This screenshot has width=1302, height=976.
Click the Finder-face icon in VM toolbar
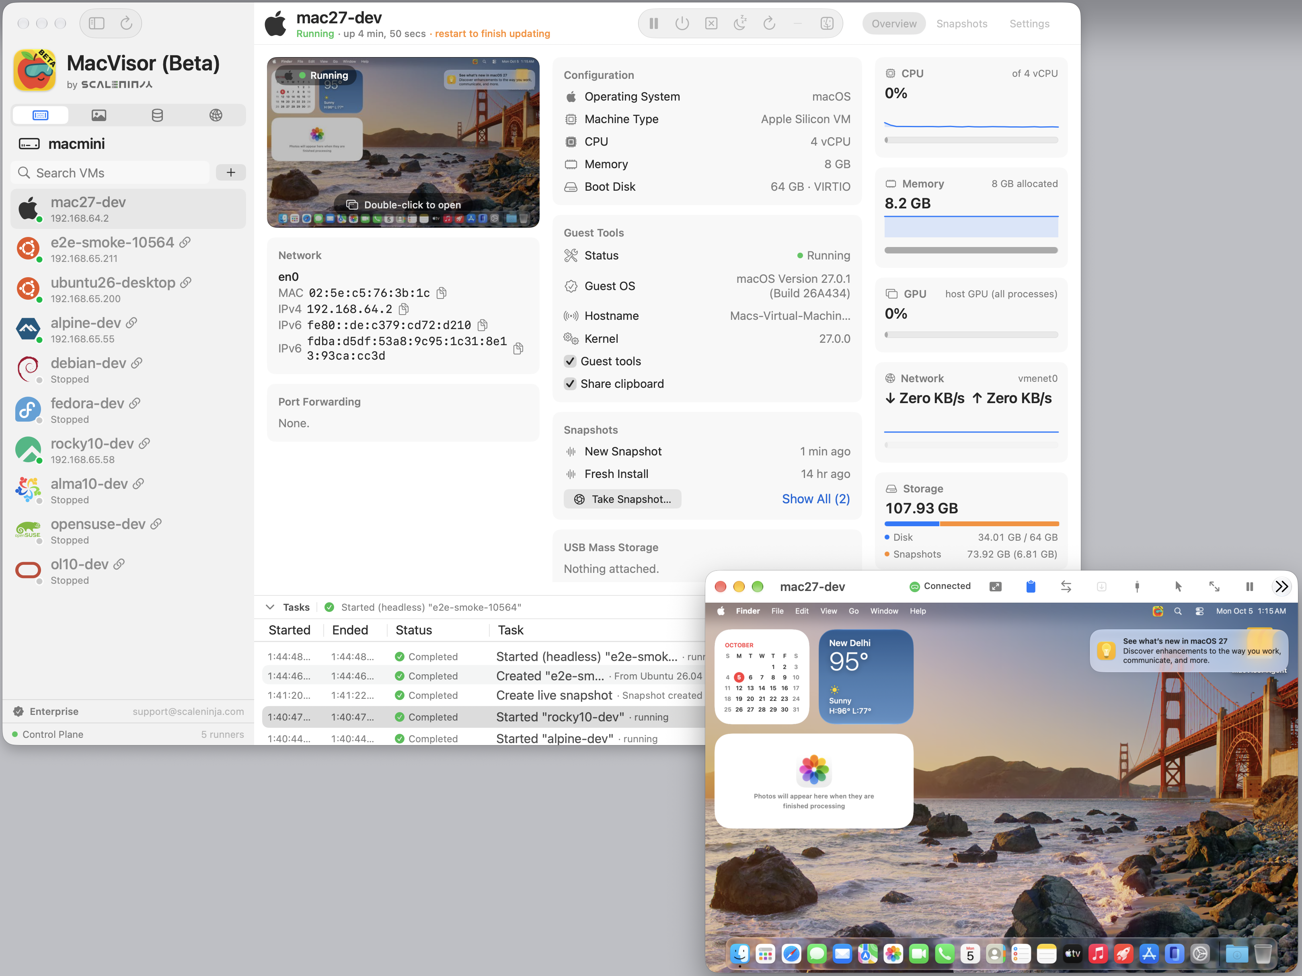pos(827,24)
